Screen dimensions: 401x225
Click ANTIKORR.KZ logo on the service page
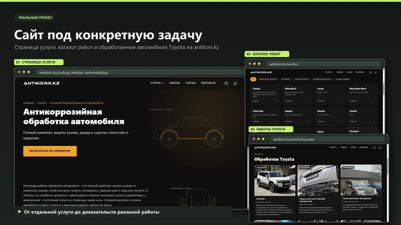tap(42, 83)
